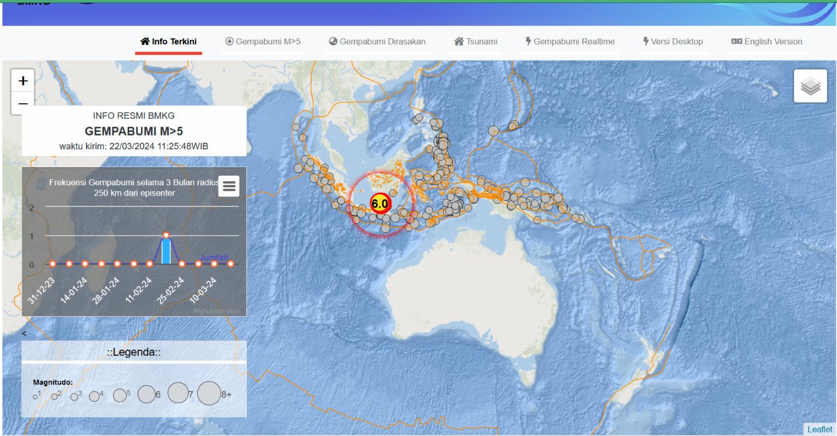Viewport: 837px width, 436px height.
Task: Click the target icon next to Gempabumi M>5
Action: click(229, 41)
